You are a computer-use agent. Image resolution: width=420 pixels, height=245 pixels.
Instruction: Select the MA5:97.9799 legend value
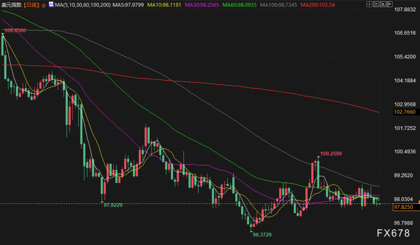pyautogui.click(x=128, y=5)
